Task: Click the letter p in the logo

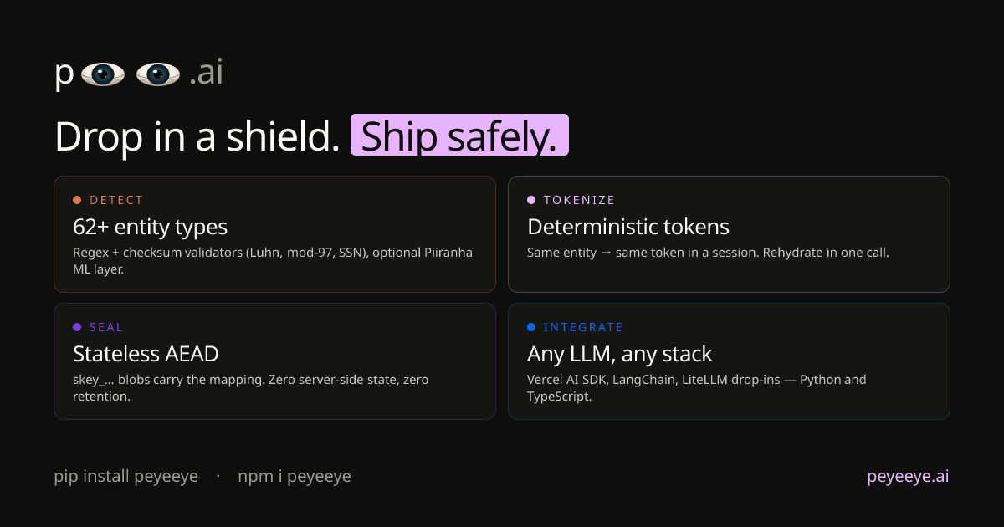Action: pyautogui.click(x=64, y=74)
